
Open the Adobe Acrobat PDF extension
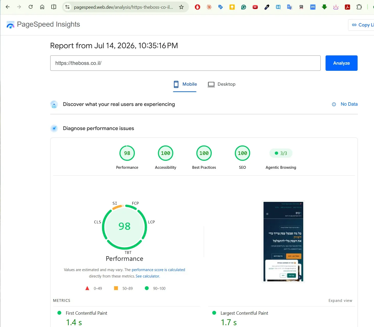(x=347, y=7)
